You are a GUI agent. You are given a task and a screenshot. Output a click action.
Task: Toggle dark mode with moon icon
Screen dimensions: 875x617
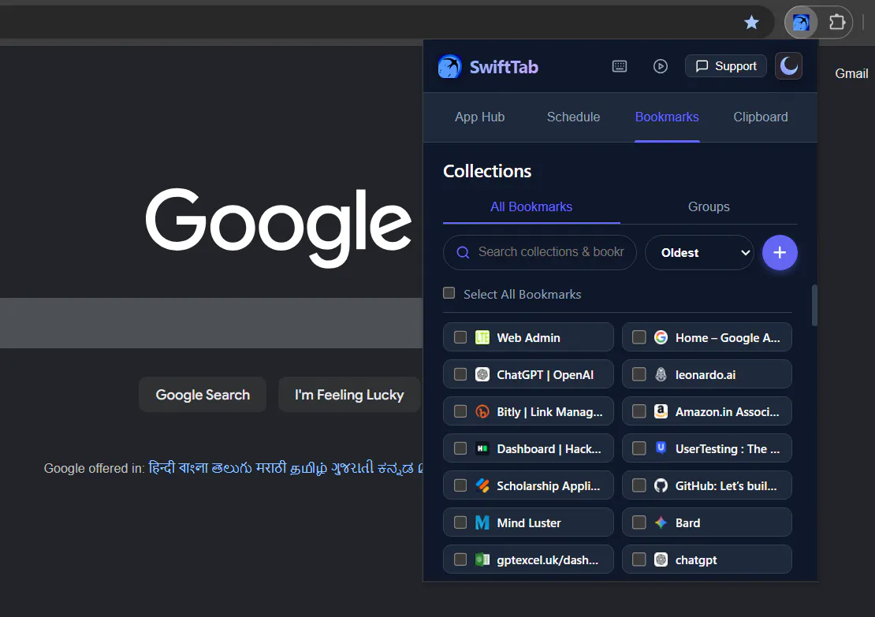pyautogui.click(x=788, y=66)
